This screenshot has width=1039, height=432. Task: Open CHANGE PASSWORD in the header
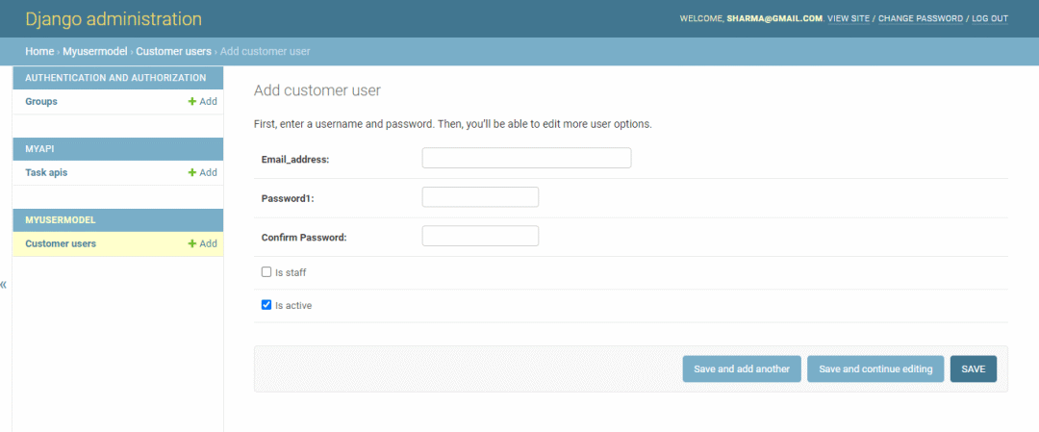[921, 18]
